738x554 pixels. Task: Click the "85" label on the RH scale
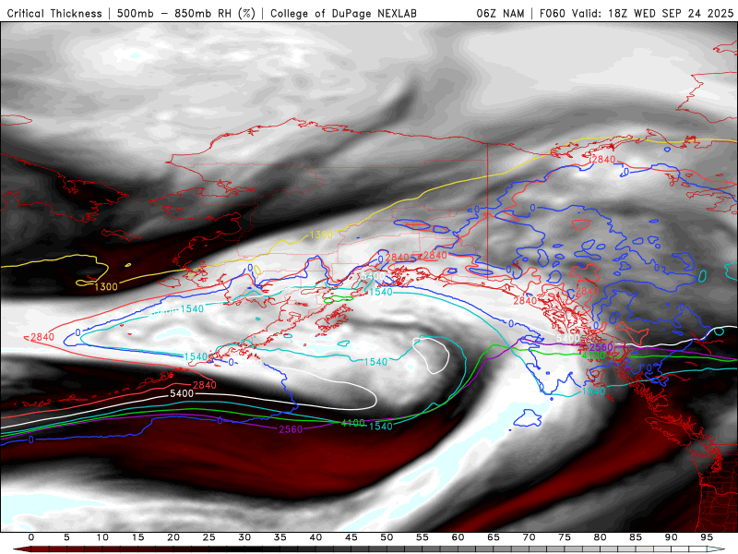pos(636,537)
